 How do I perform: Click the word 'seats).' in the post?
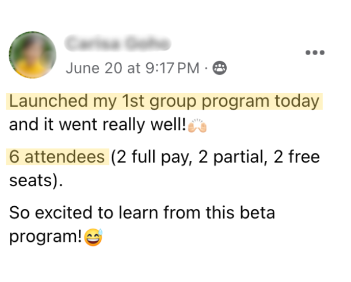(x=35, y=181)
